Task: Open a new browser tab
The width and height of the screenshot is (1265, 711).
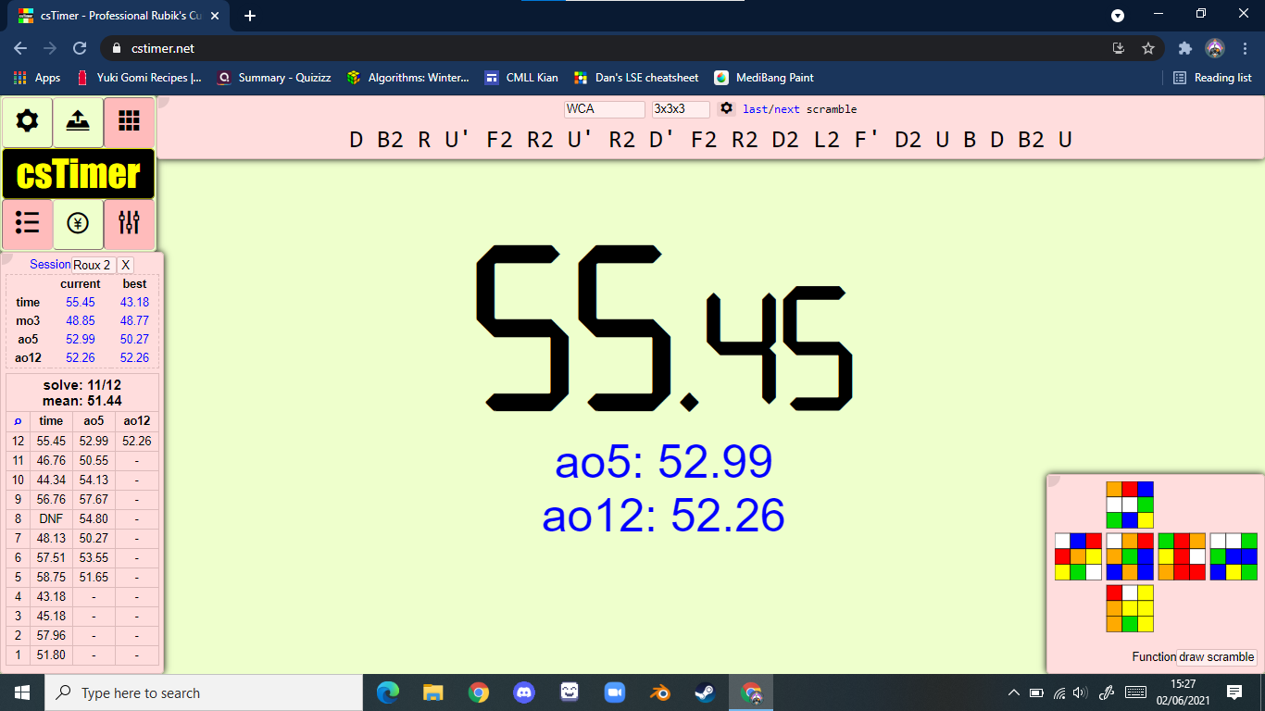Action: [x=249, y=16]
